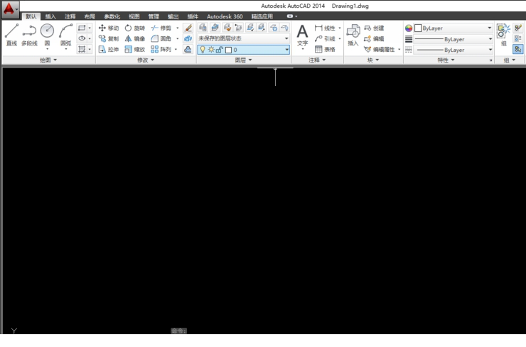This screenshot has width=526, height=347.
Task: Toggle the layer padlock lock icon
Action: click(220, 50)
